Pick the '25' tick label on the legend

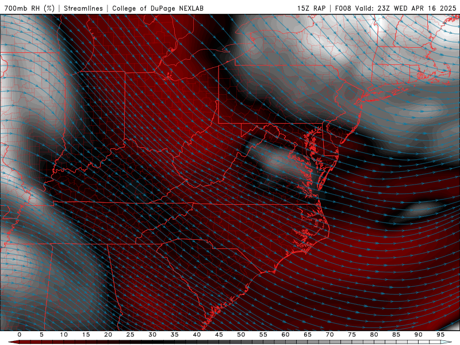pos(131,335)
